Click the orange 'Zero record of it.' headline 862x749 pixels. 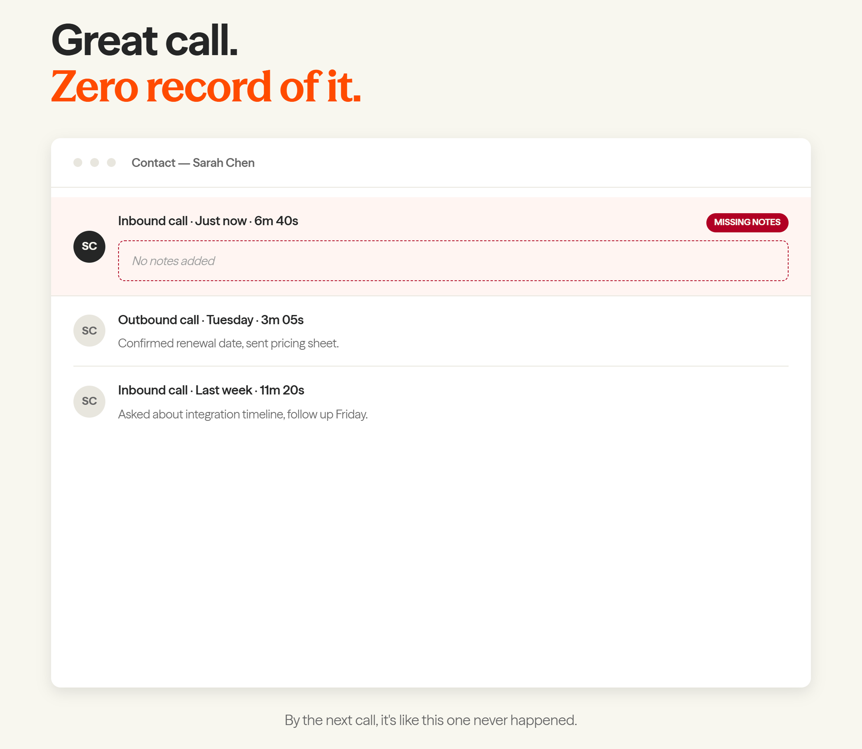tap(206, 87)
